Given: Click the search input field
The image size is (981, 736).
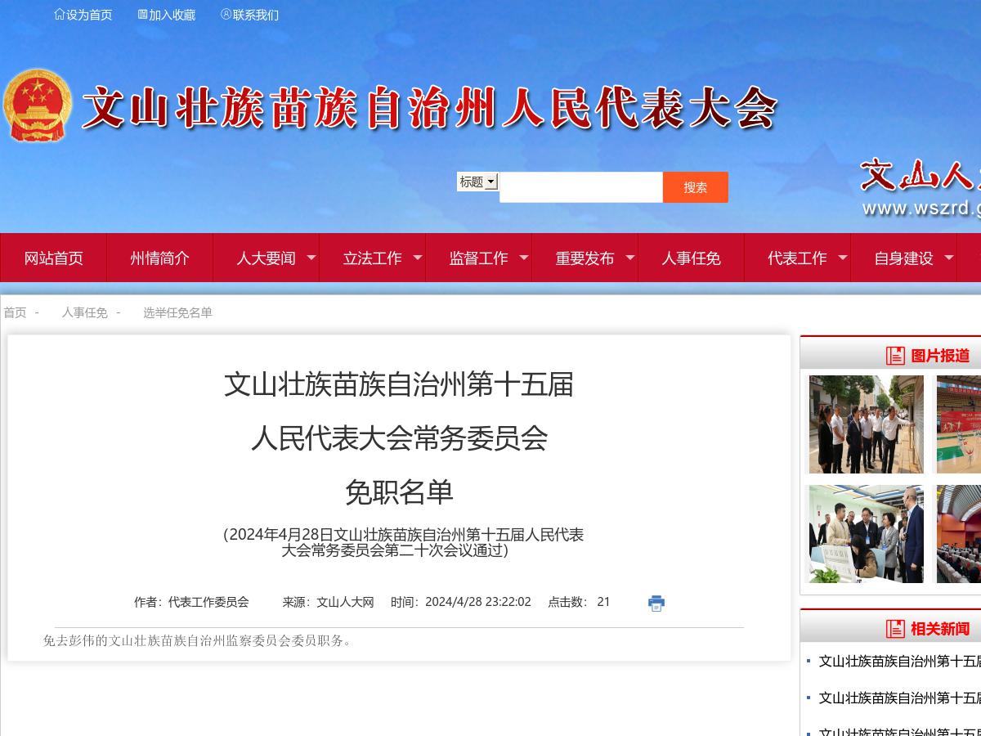Looking at the screenshot, I should pos(580,186).
